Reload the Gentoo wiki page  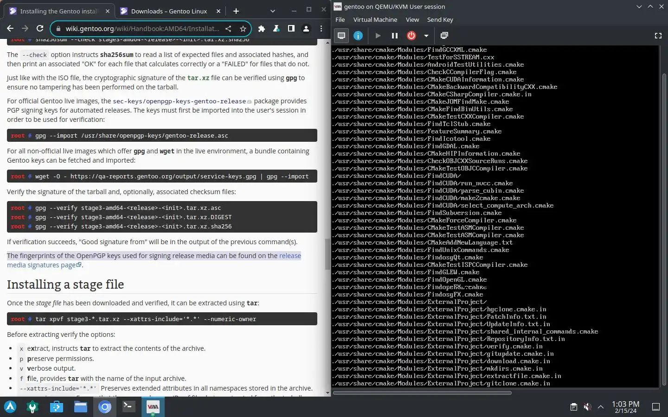pyautogui.click(x=40, y=29)
